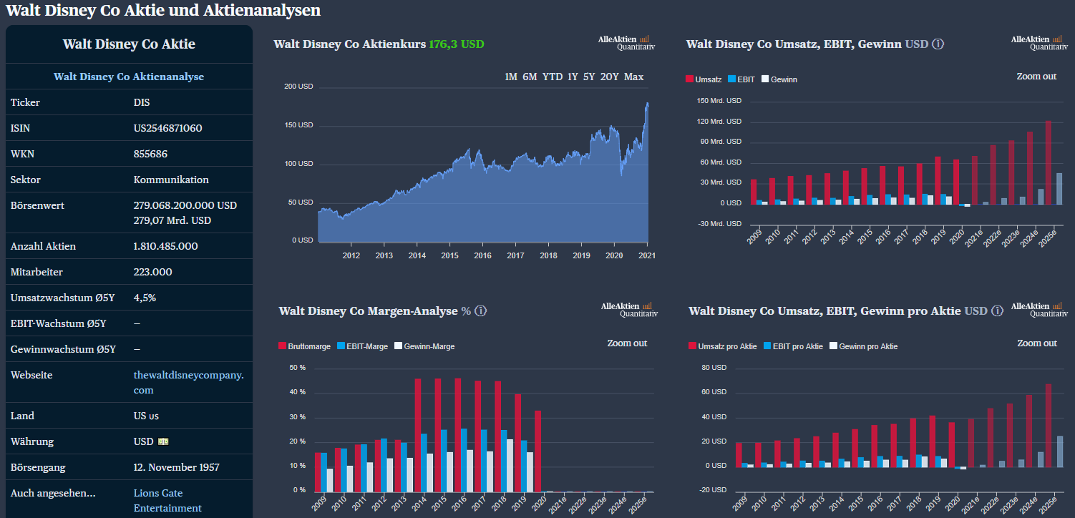Select 1Y range on Aktienkurs chart
Screen dimensions: 1075x518
[x=573, y=77]
